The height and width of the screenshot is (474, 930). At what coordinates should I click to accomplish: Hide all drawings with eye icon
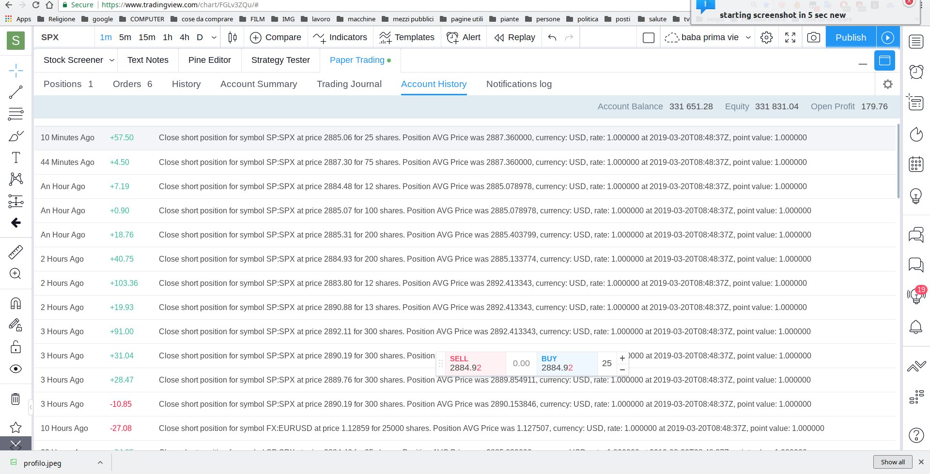click(15, 369)
